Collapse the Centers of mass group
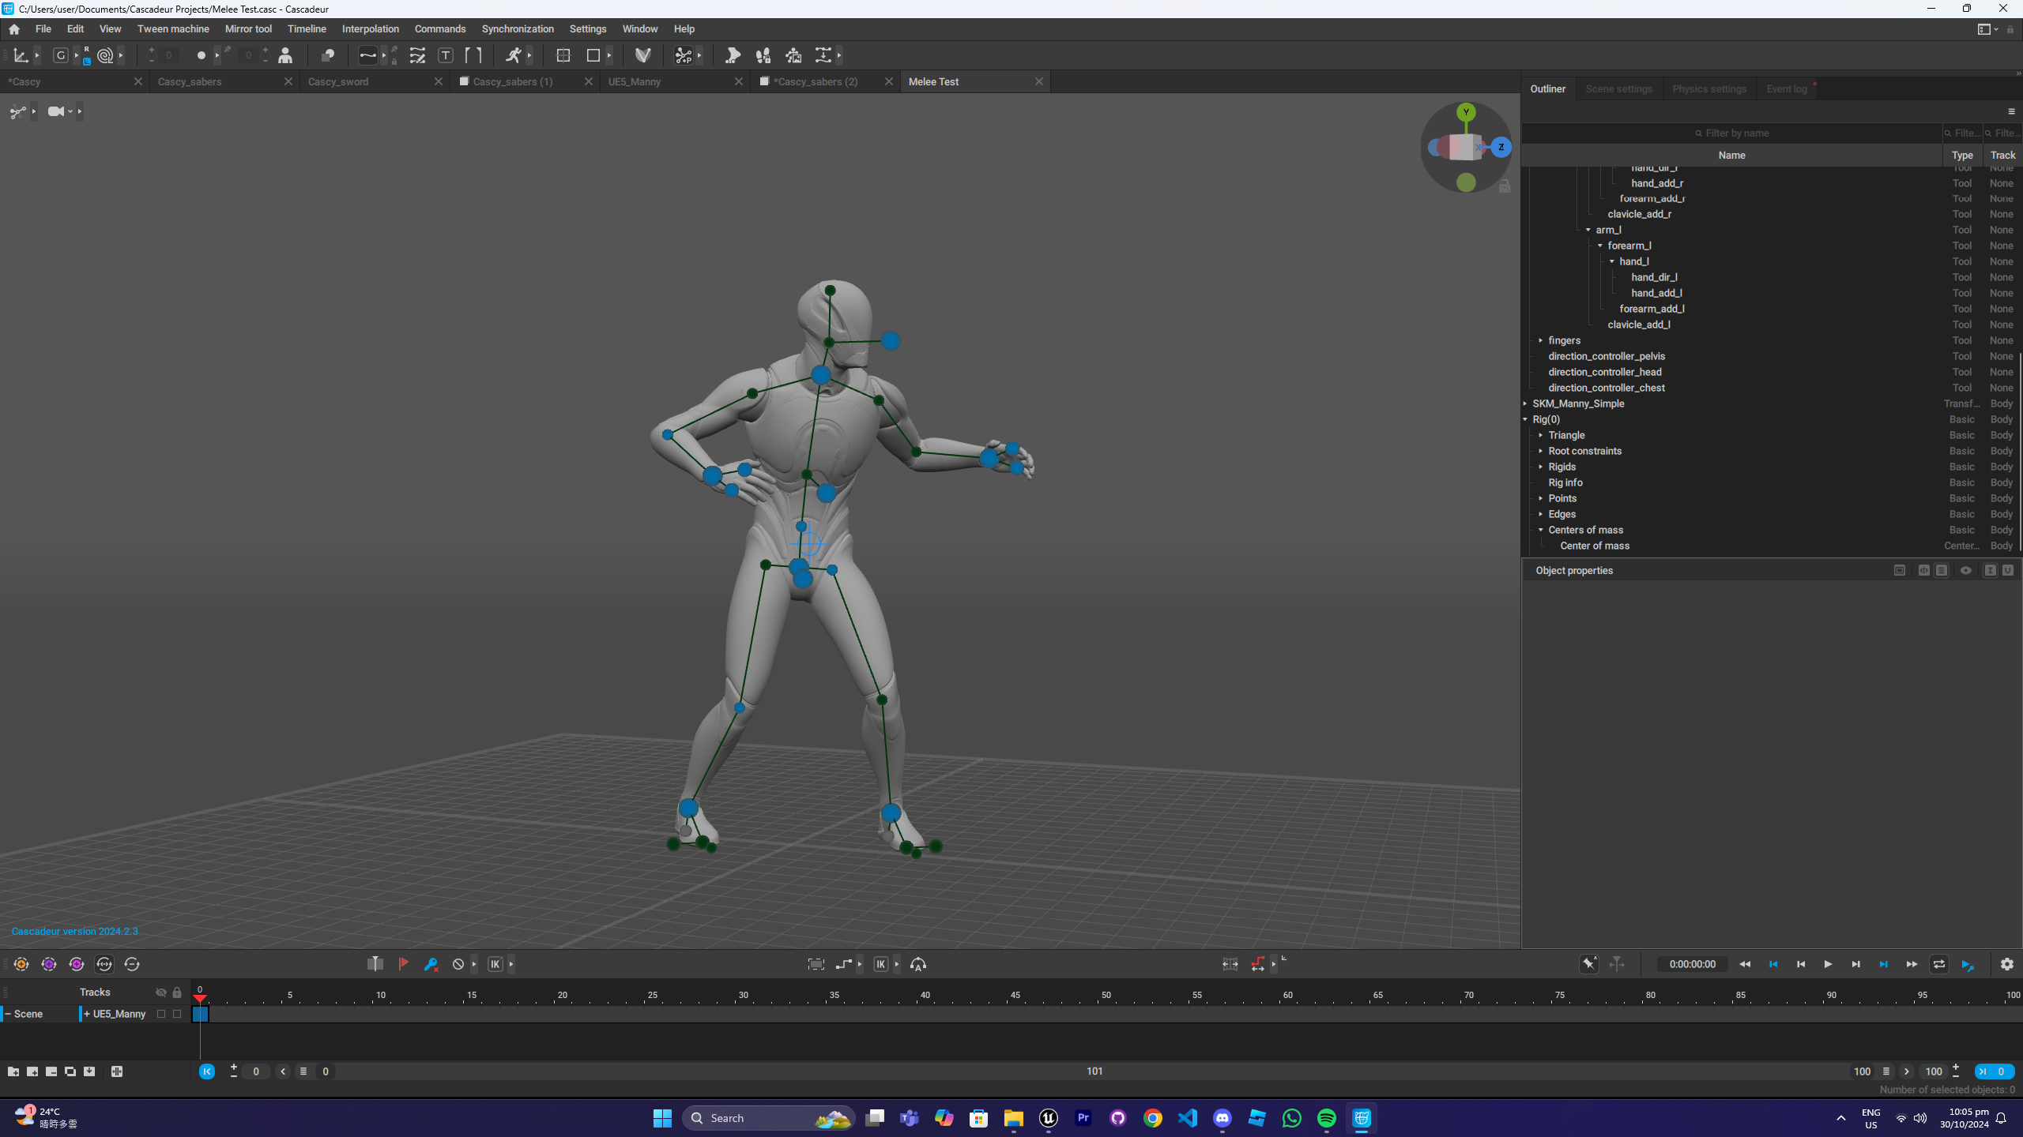2023x1137 pixels. (1540, 530)
